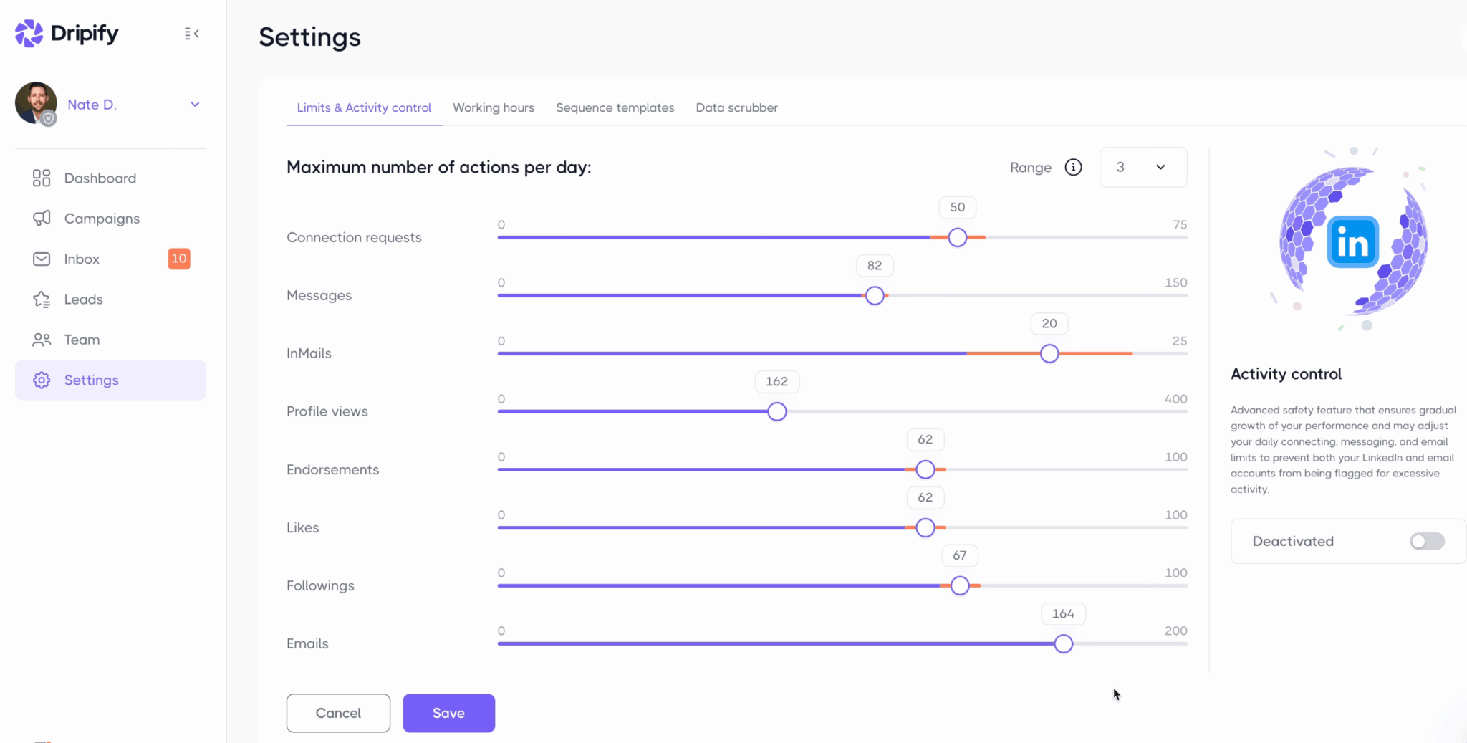Click the Followings slider handle
Screen dimensions: 1467x743
[960, 586]
